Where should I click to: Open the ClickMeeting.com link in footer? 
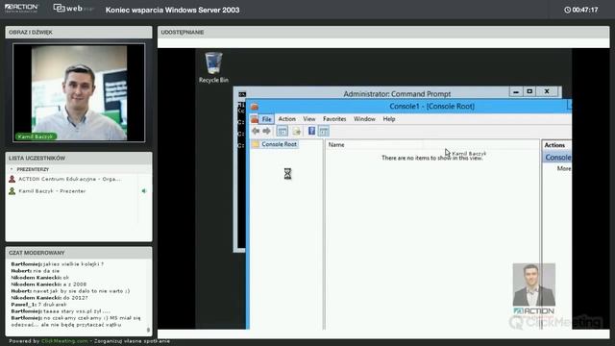(64, 341)
